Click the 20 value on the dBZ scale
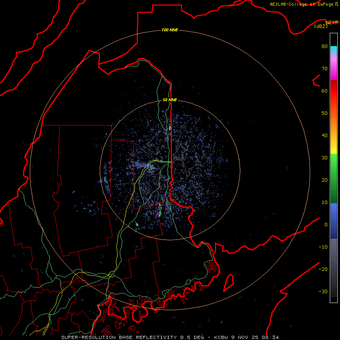The image size is (340, 340). pyautogui.click(x=325, y=180)
